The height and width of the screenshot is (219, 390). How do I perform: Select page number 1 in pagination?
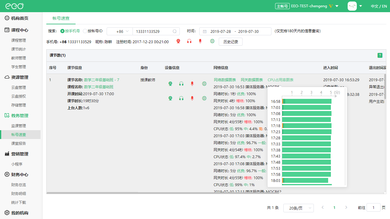(x=334, y=207)
